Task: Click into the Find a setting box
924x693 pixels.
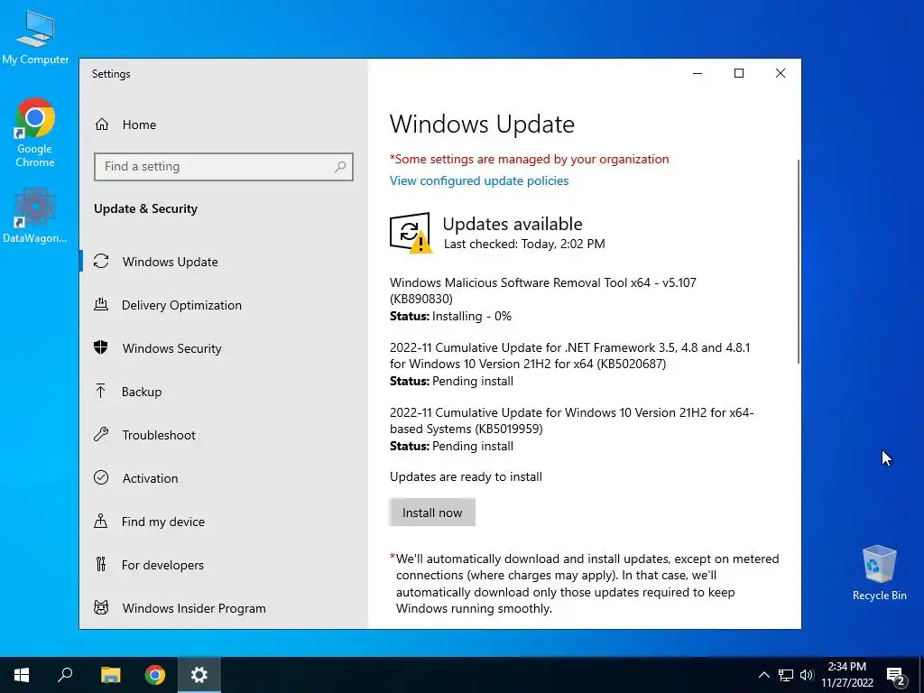Action: tap(224, 167)
